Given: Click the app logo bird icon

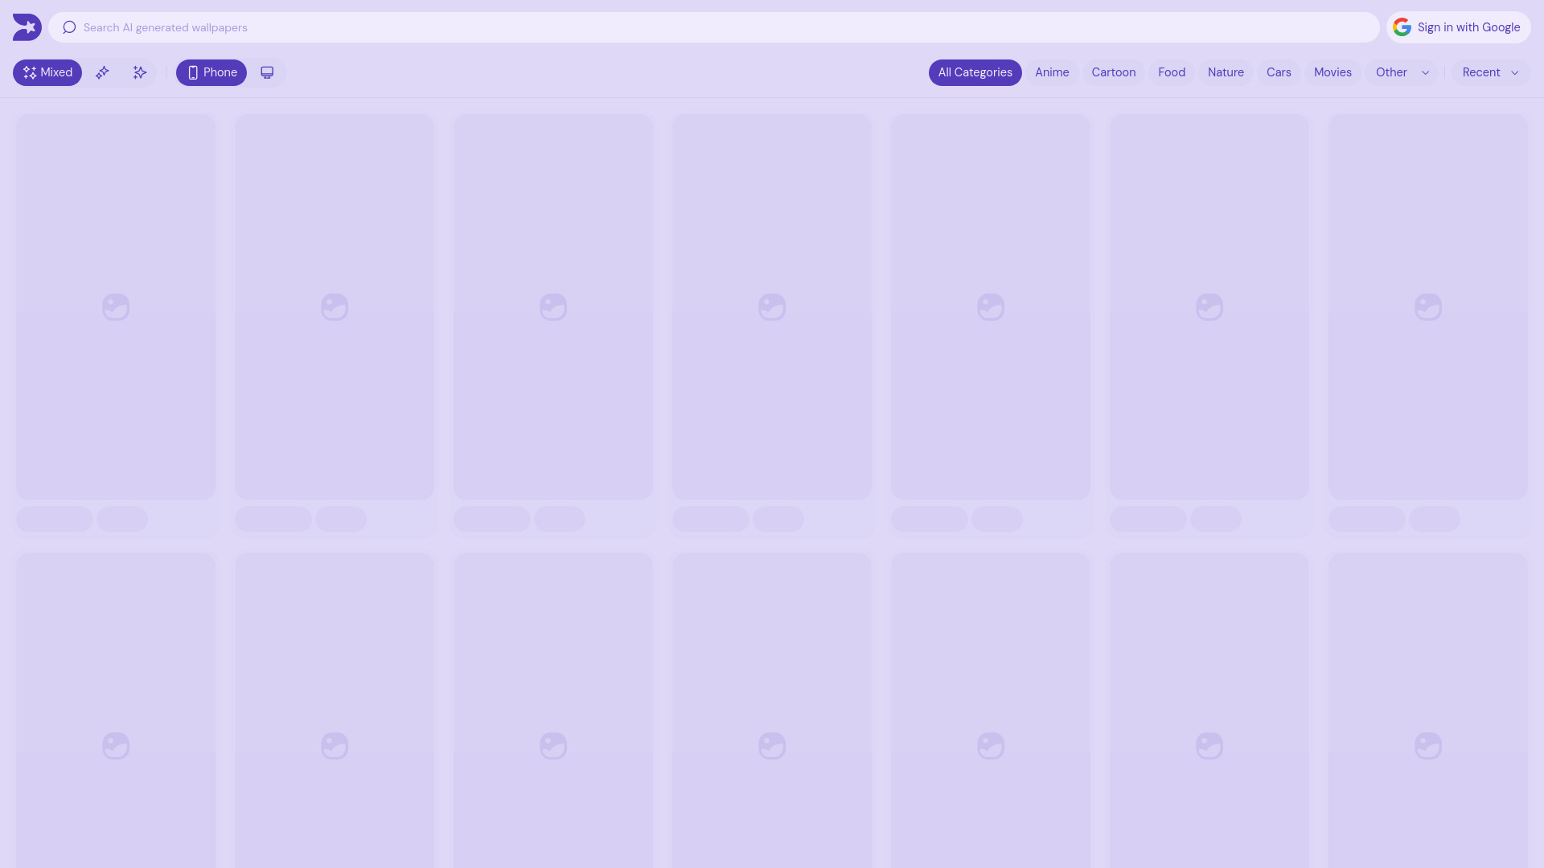Looking at the screenshot, I should click(27, 27).
